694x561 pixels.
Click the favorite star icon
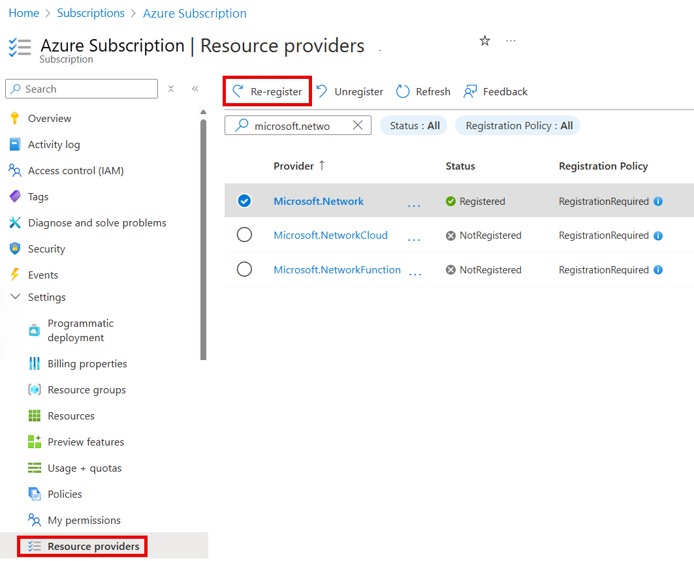point(484,40)
